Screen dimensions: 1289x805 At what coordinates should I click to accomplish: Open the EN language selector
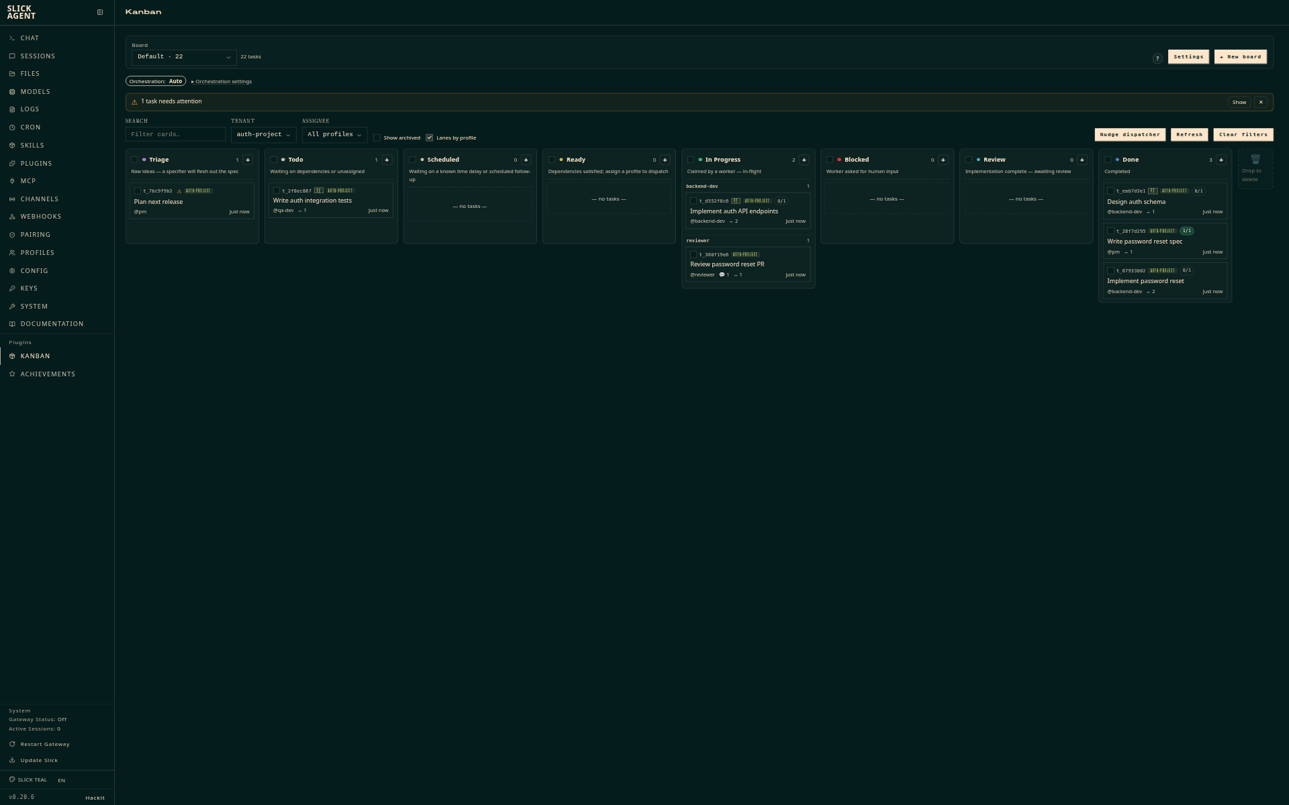(62, 780)
